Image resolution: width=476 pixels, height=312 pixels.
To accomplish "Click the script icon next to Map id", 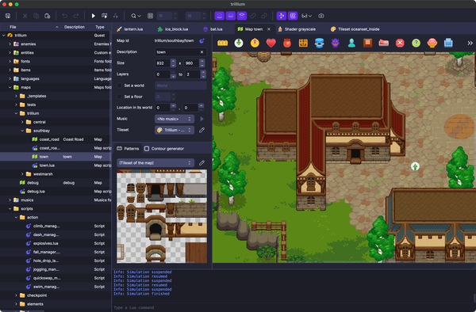I will click(202, 40).
